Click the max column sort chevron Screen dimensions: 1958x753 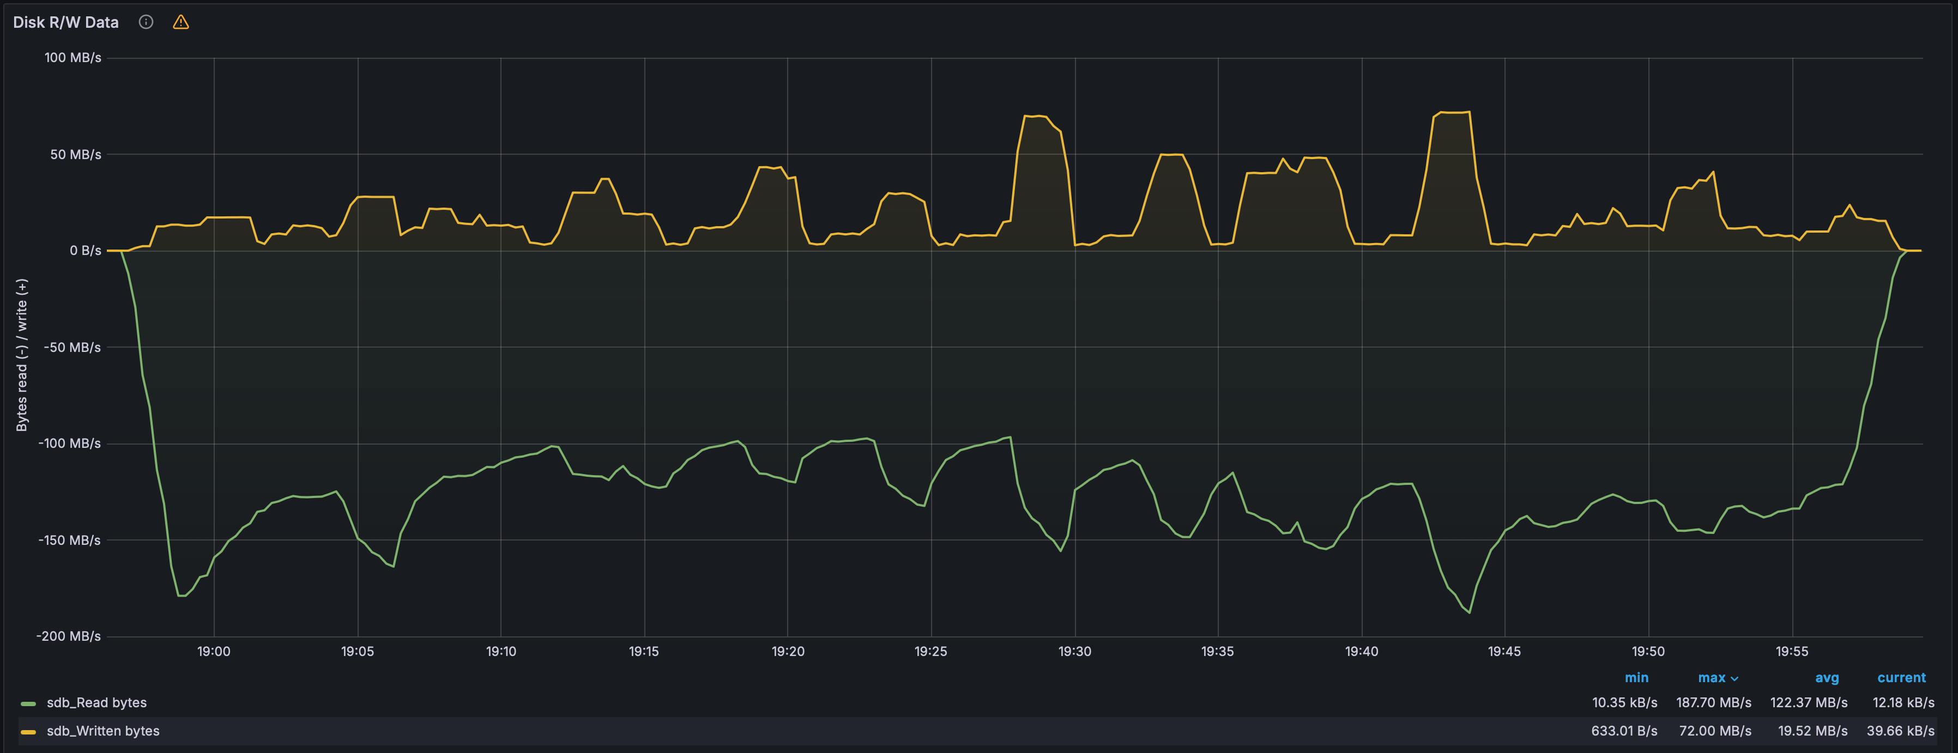(1735, 678)
